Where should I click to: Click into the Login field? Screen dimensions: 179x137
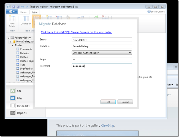pyautogui.click(x=102, y=59)
